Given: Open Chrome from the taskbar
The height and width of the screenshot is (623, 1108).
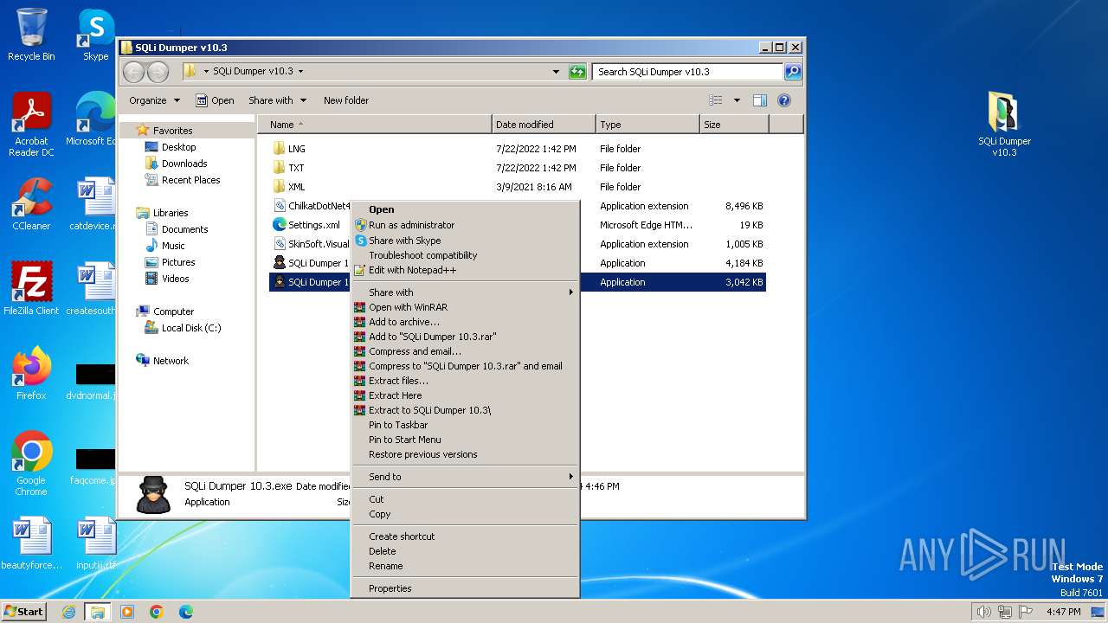Looking at the screenshot, I should (x=157, y=612).
